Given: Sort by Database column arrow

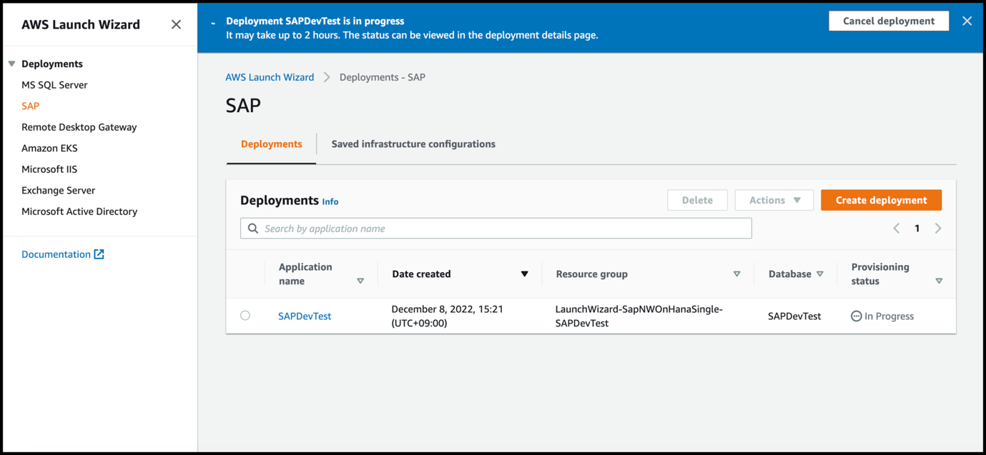Looking at the screenshot, I should [x=820, y=274].
